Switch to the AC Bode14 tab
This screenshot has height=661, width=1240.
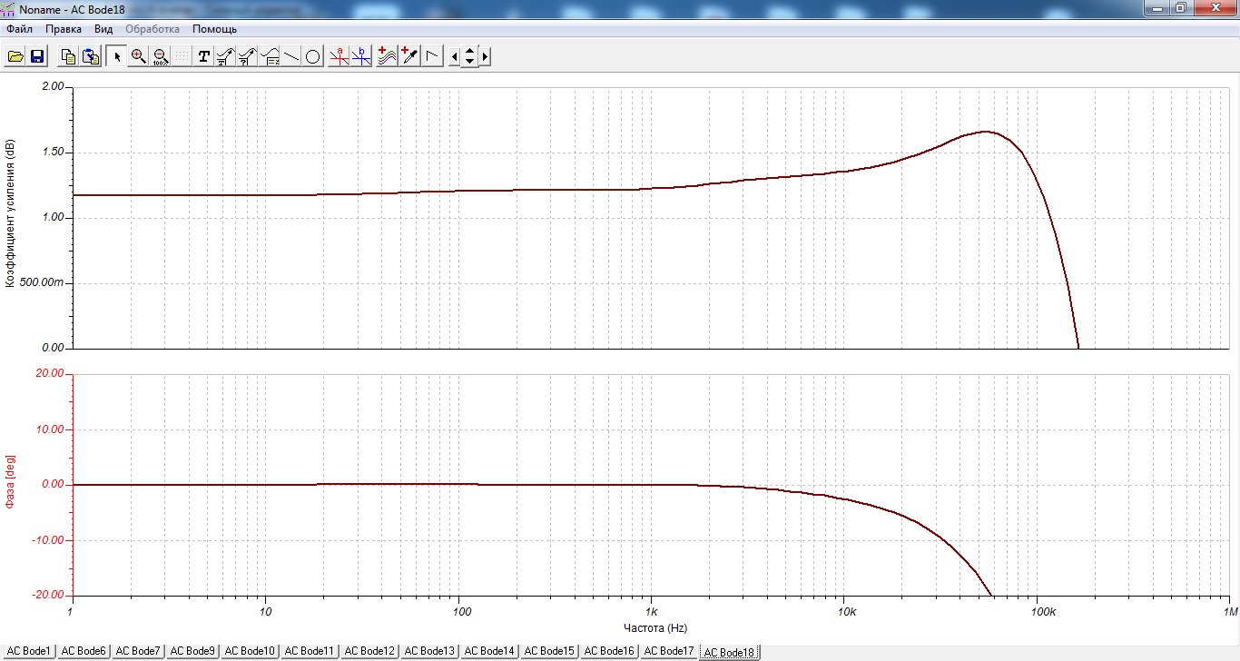click(489, 651)
